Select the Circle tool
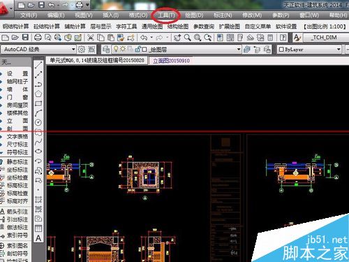The image size is (349, 262). (x=38, y=122)
